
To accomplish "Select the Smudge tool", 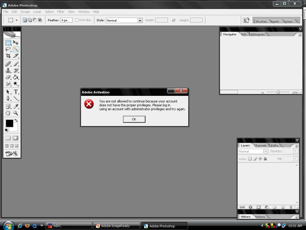I will pos(8,84).
